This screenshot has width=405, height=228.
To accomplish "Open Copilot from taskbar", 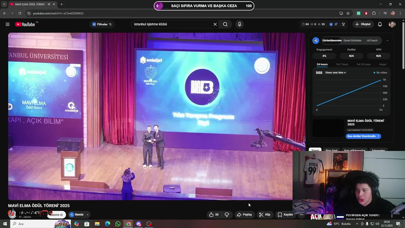I will (x=76, y=224).
